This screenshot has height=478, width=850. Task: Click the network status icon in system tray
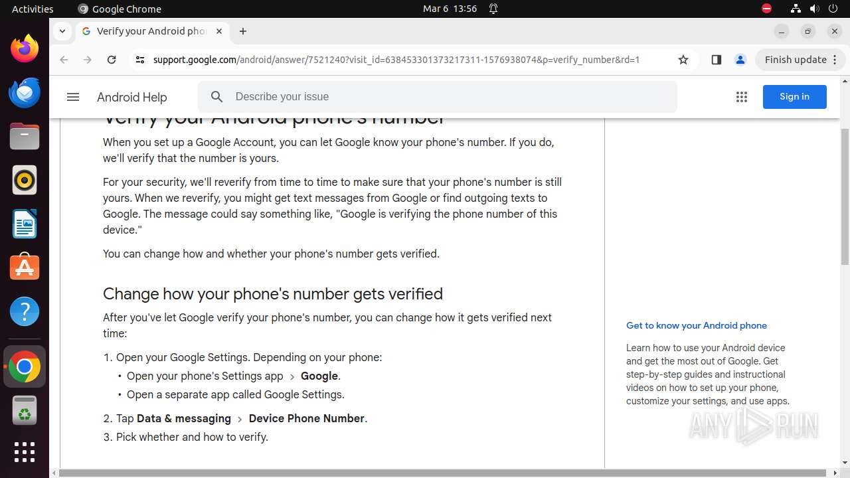[796, 9]
